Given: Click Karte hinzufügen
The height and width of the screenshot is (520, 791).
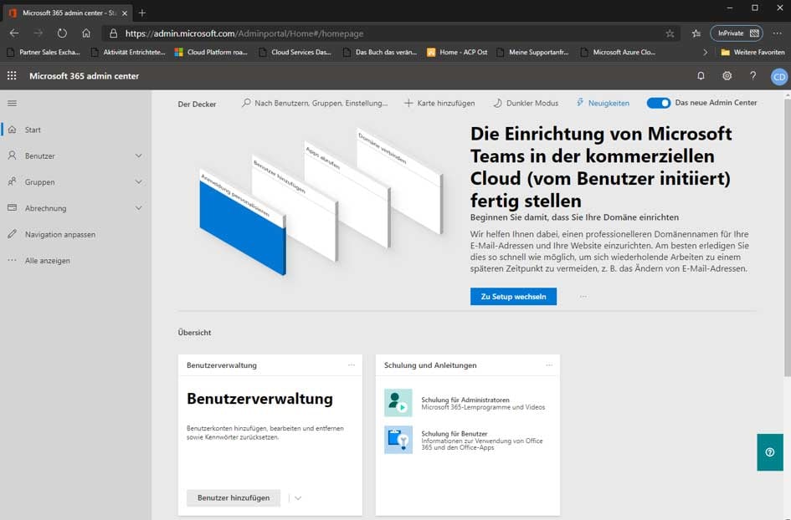Looking at the screenshot, I should click(x=439, y=103).
